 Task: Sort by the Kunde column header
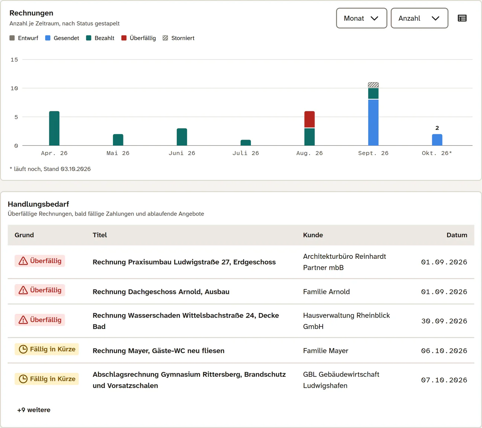[x=313, y=235]
